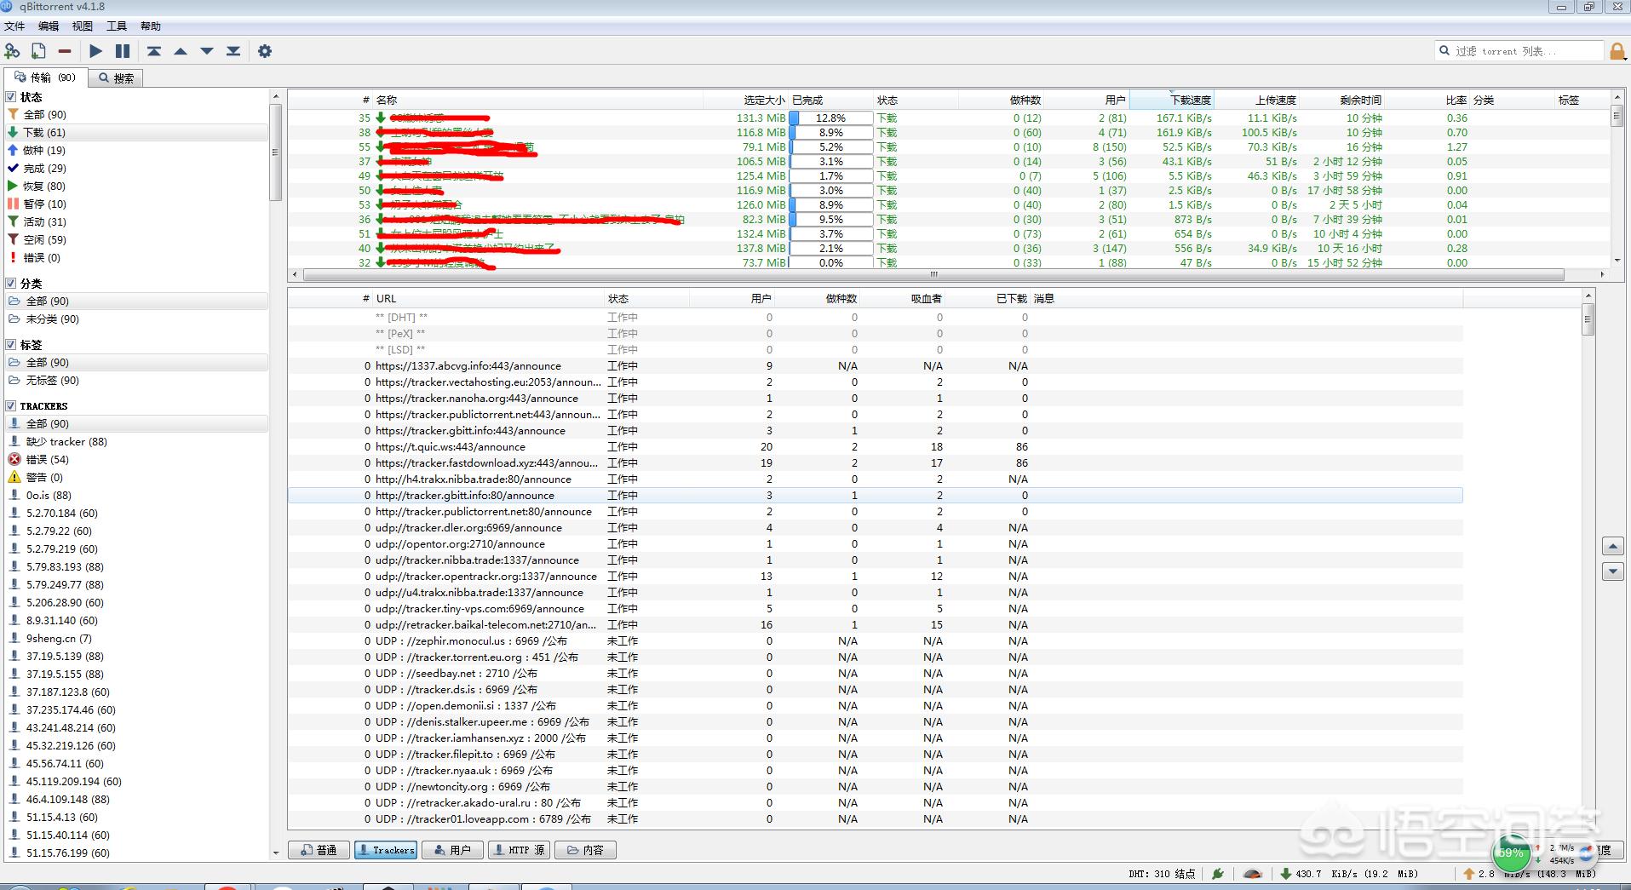Resume torrents with the play icon

pos(95,51)
